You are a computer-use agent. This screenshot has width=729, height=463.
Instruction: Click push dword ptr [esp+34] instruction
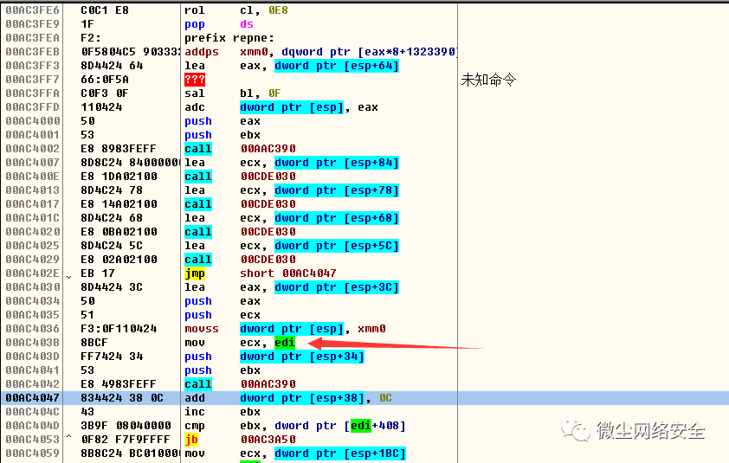point(274,357)
